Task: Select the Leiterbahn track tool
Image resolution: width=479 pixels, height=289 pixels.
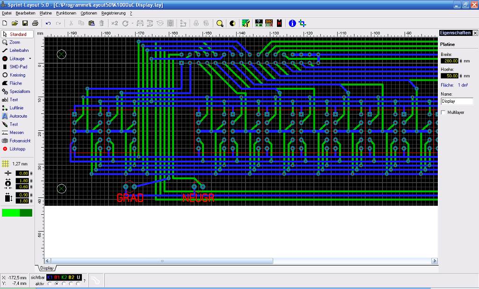Action: 18,50
